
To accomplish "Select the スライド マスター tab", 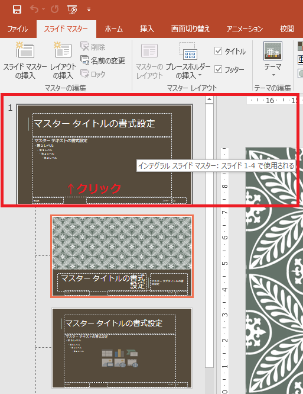I will [x=66, y=29].
